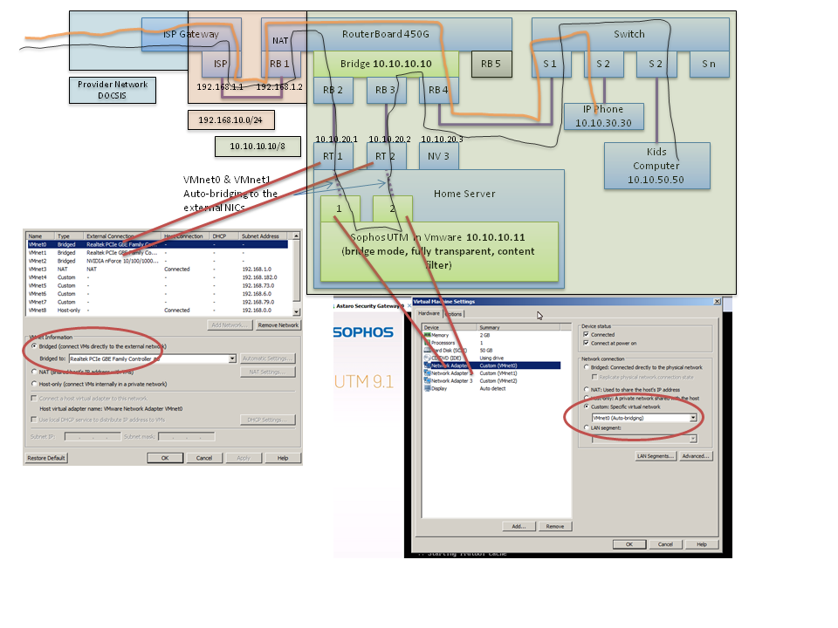Screen dimensions: 838x628
Task: Toggle Replicate physical network connection state checkbox
Action: coord(594,377)
